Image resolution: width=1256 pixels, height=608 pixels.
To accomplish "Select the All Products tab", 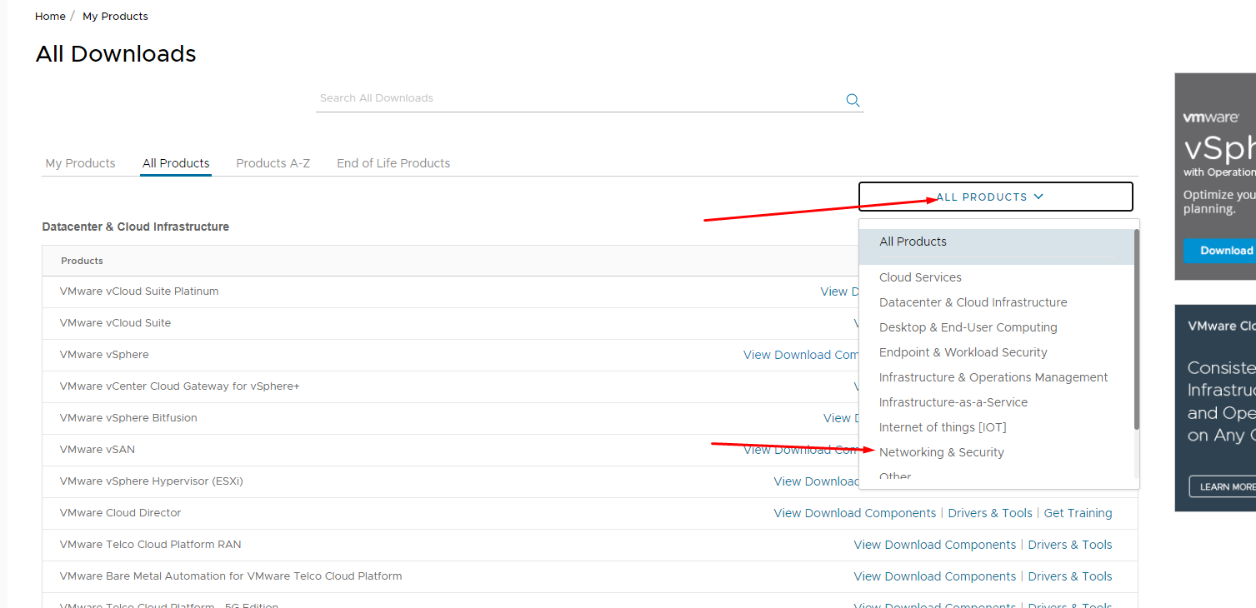I will [x=176, y=163].
